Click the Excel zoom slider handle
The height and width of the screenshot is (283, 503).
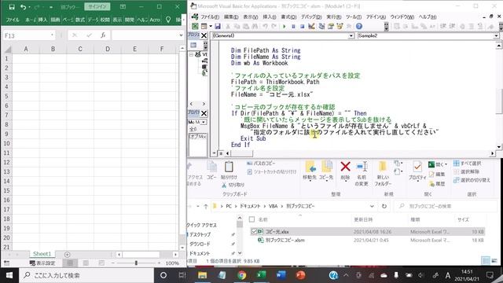136,263
